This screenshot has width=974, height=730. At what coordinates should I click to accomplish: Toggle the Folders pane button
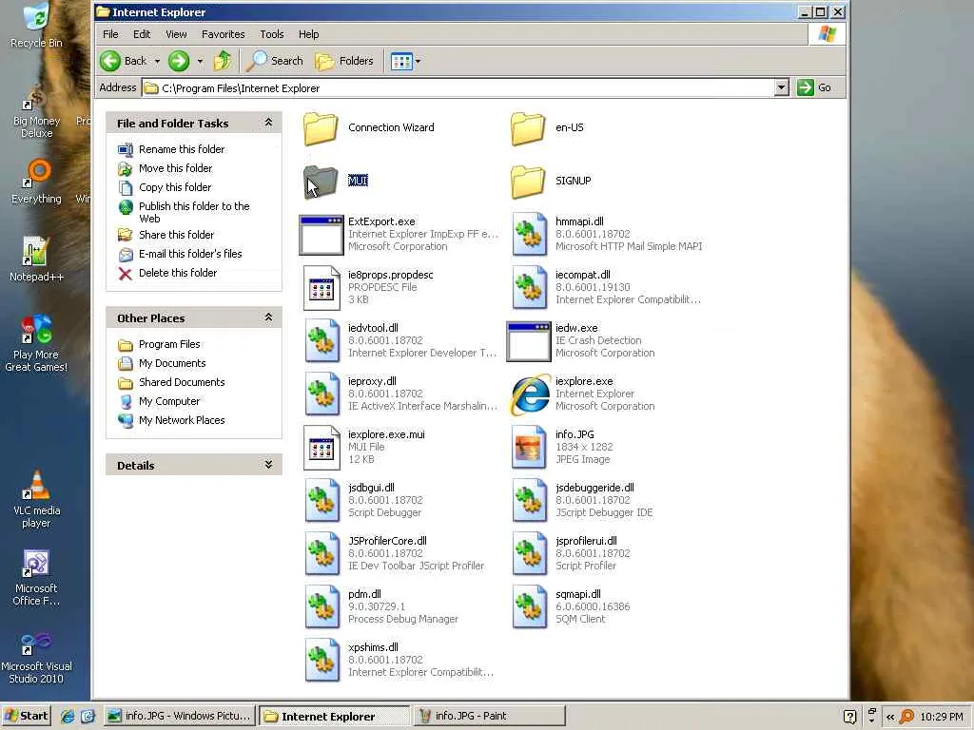[344, 61]
